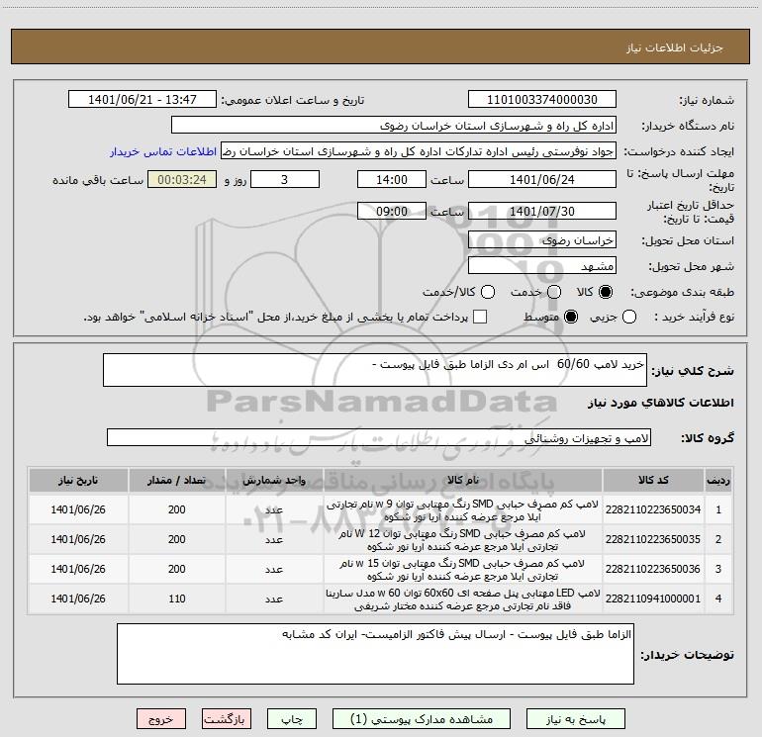Click the تاریخ نیاز column header
Image resolution: width=762 pixels, height=737 pixels.
click(x=78, y=480)
